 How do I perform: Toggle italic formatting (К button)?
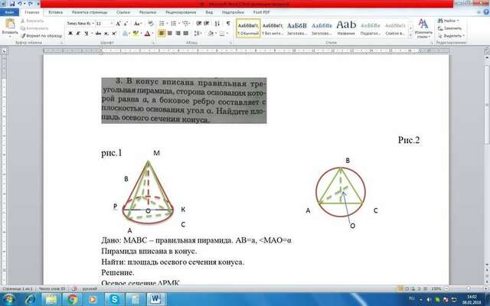coord(78,34)
